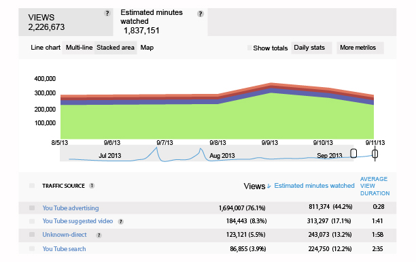Open YouTube advertising traffic source link

[x=71, y=208]
